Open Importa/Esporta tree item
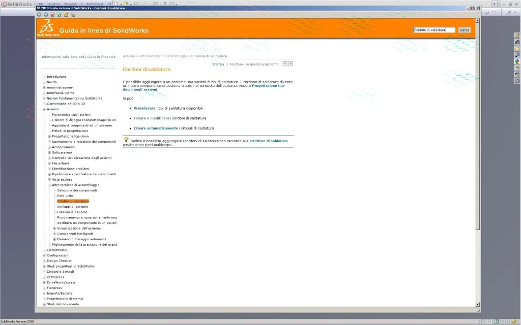The image size is (521, 325). (60, 294)
